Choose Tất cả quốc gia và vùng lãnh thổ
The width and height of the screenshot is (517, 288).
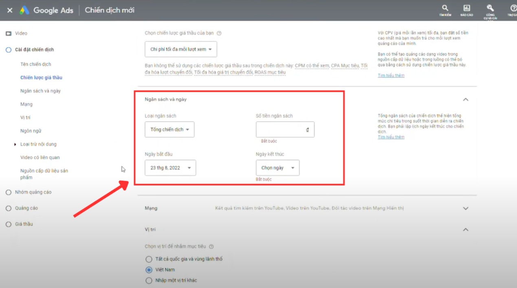(148, 259)
